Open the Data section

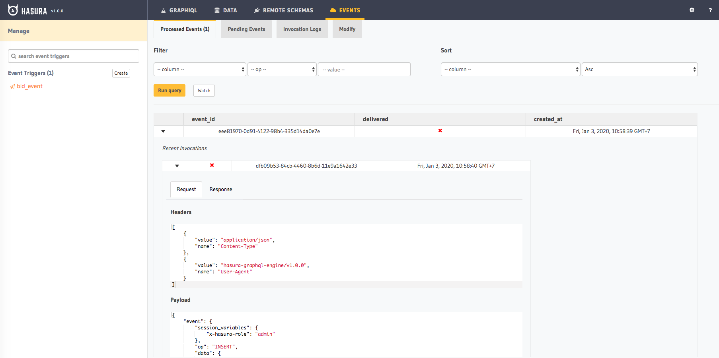tap(226, 10)
